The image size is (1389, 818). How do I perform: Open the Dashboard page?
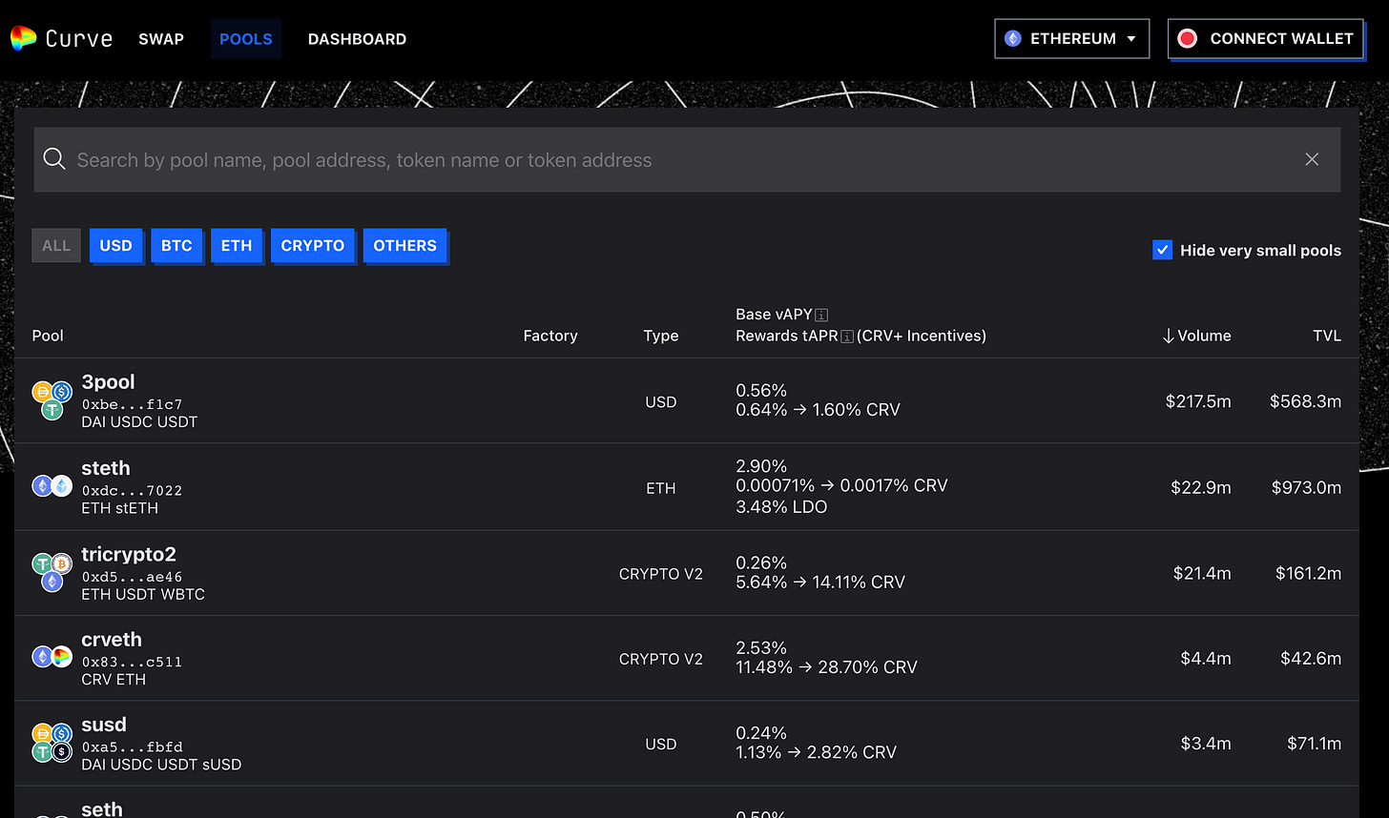pyautogui.click(x=357, y=39)
